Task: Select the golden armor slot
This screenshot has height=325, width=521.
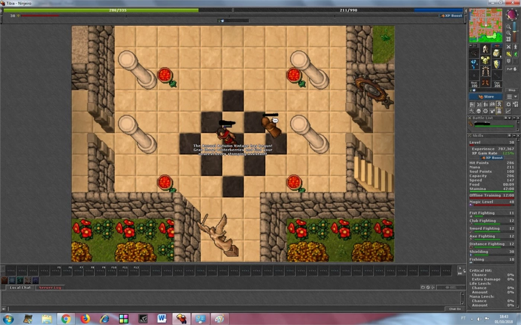Action: tap(486, 60)
